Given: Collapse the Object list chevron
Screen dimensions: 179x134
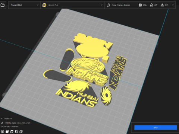Looking at the screenshot, I should click(1, 119).
